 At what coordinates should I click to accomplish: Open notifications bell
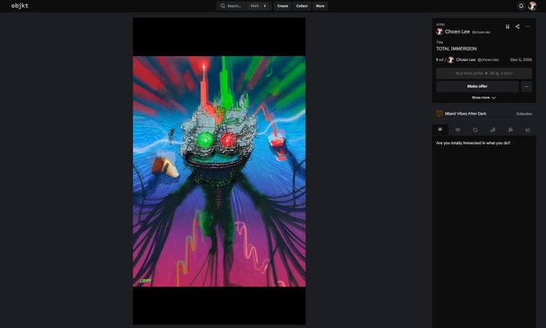(521, 6)
